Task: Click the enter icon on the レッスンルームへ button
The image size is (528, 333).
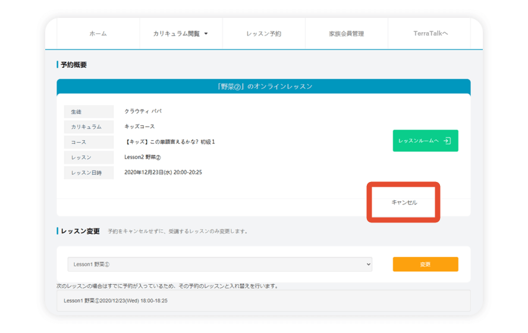Action: click(447, 141)
